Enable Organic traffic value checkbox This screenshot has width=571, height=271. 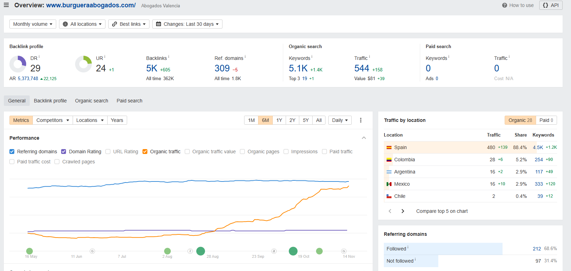point(187,152)
